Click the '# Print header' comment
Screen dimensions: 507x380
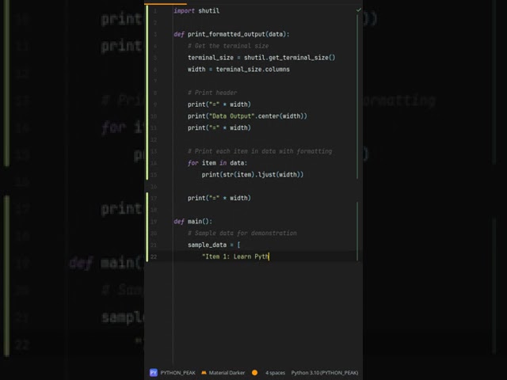(212, 93)
